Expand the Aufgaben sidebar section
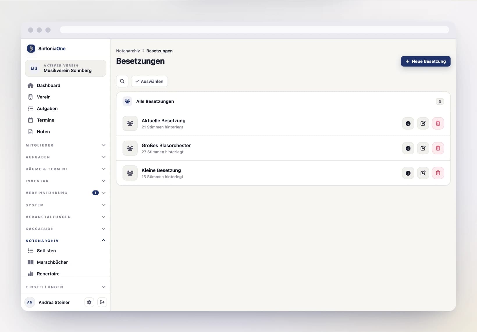Screen dimensions: 477x332 coord(66,157)
